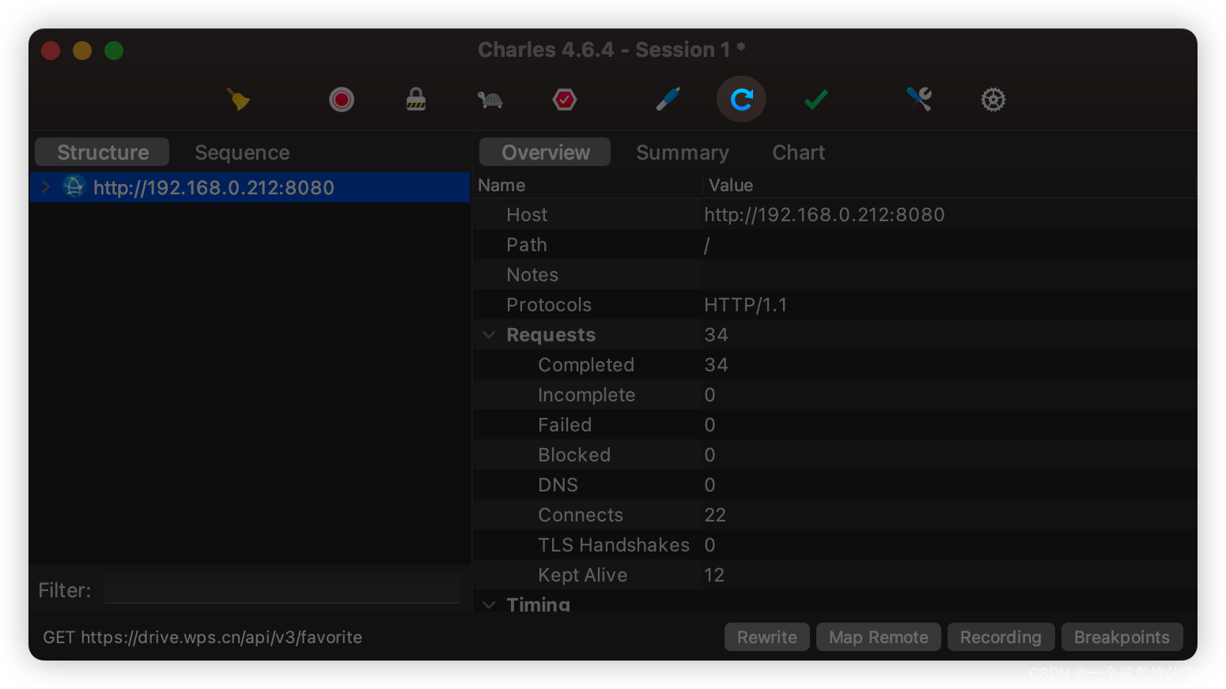Select the TLS Handshakes row
The height and width of the screenshot is (689, 1226).
click(834, 545)
